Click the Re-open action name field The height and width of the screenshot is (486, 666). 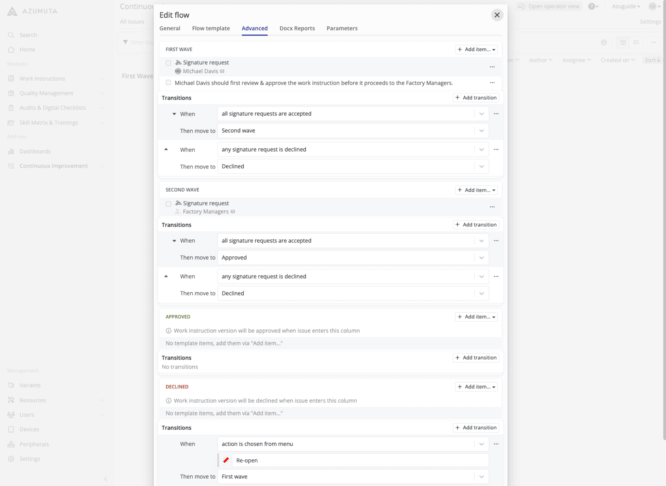tap(360, 460)
